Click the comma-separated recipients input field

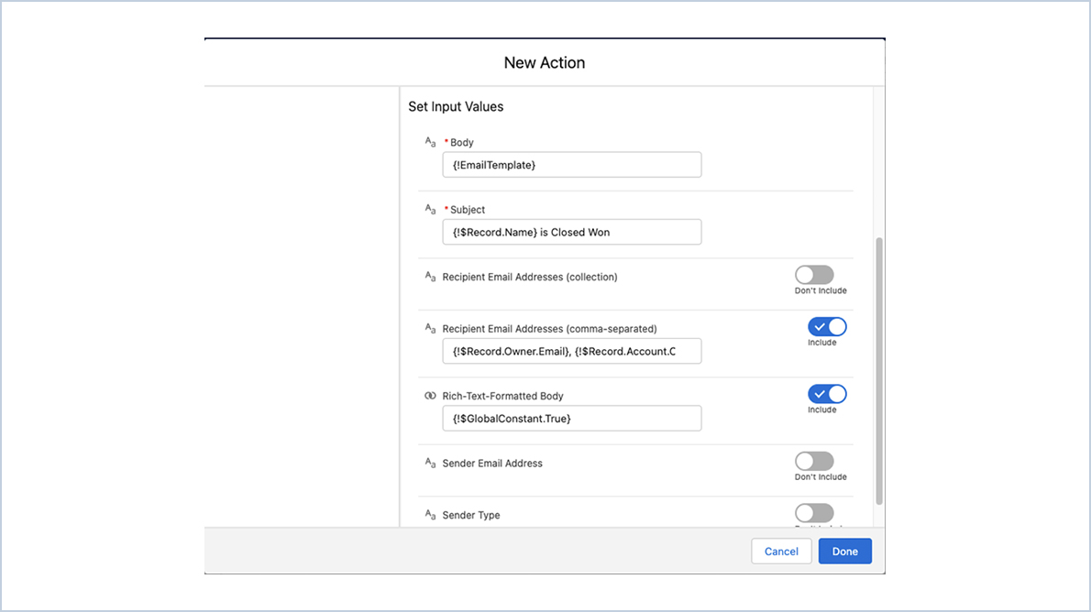[571, 351]
